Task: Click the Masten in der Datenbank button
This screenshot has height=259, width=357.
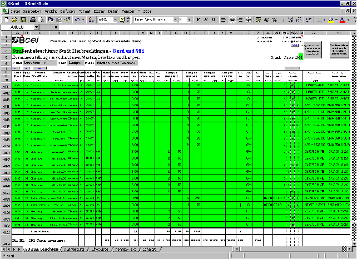Action: pyautogui.click(x=116, y=63)
